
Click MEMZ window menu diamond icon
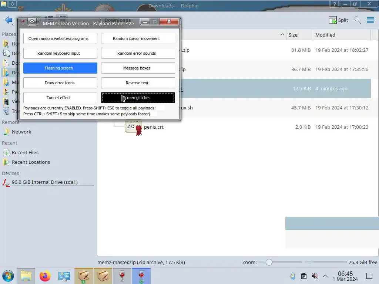32,22
